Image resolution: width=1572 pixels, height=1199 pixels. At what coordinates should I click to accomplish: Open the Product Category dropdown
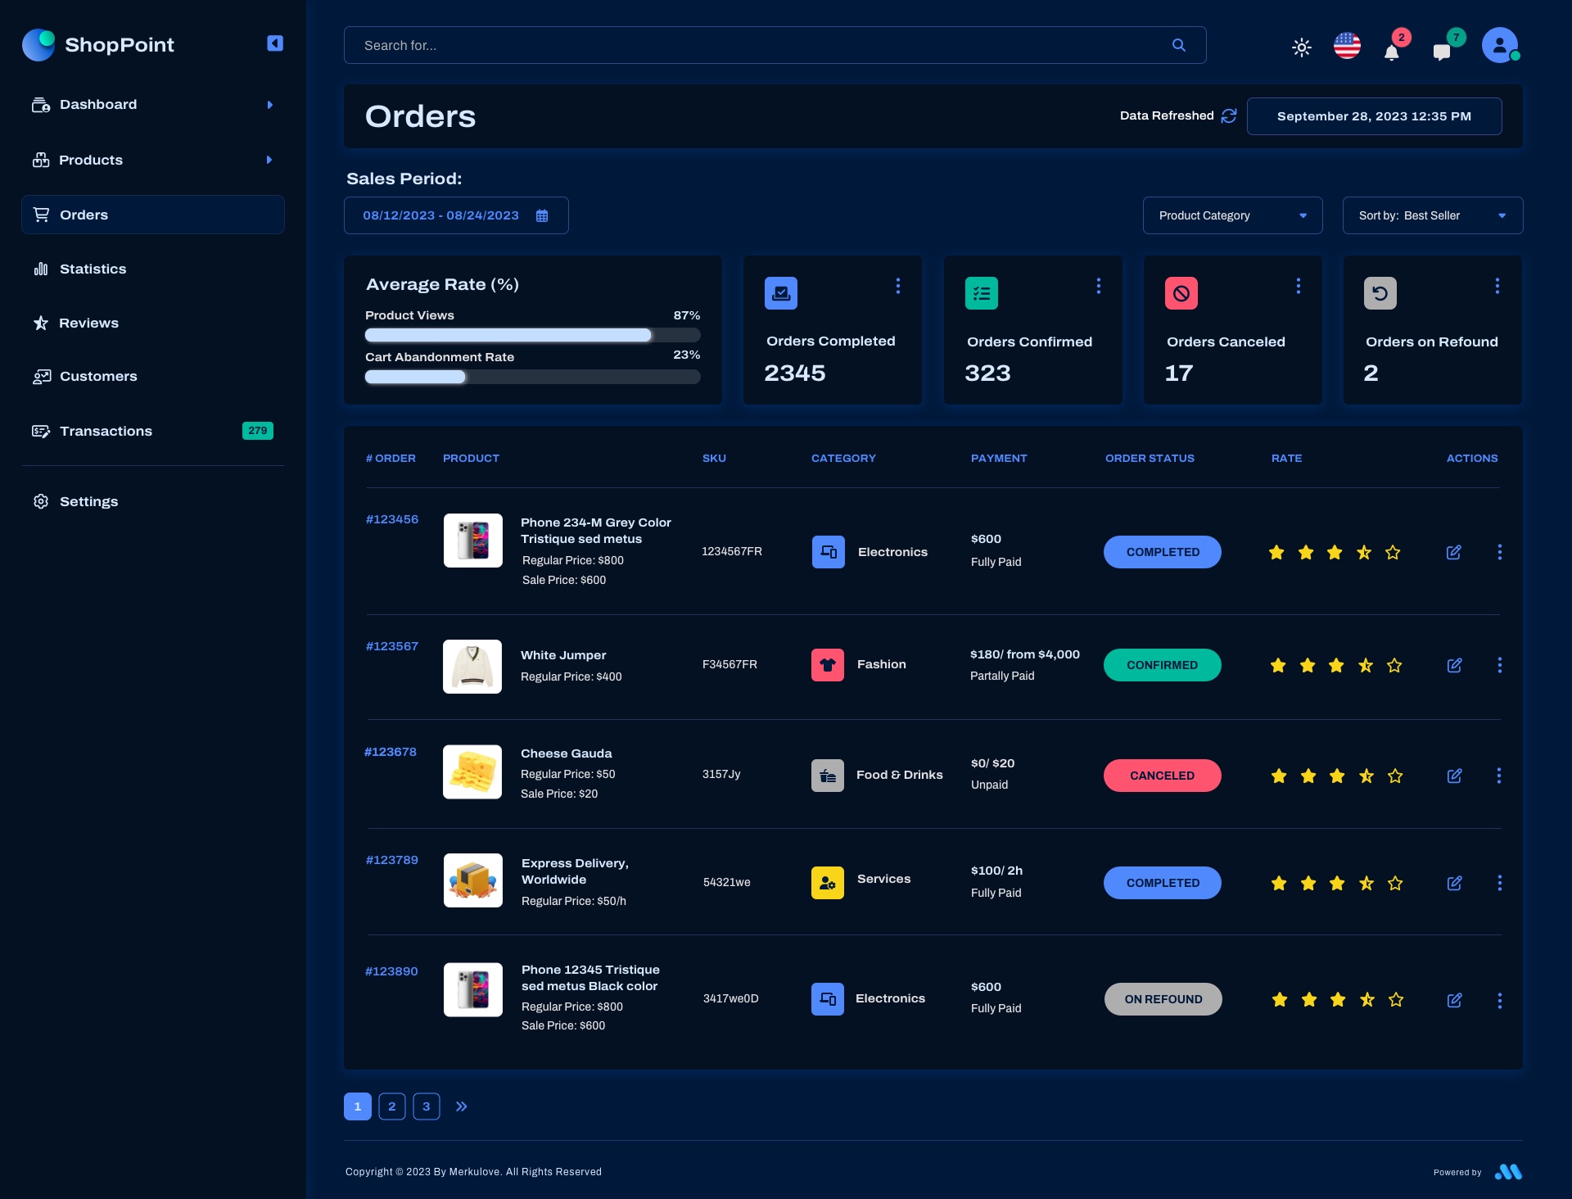(x=1232, y=215)
